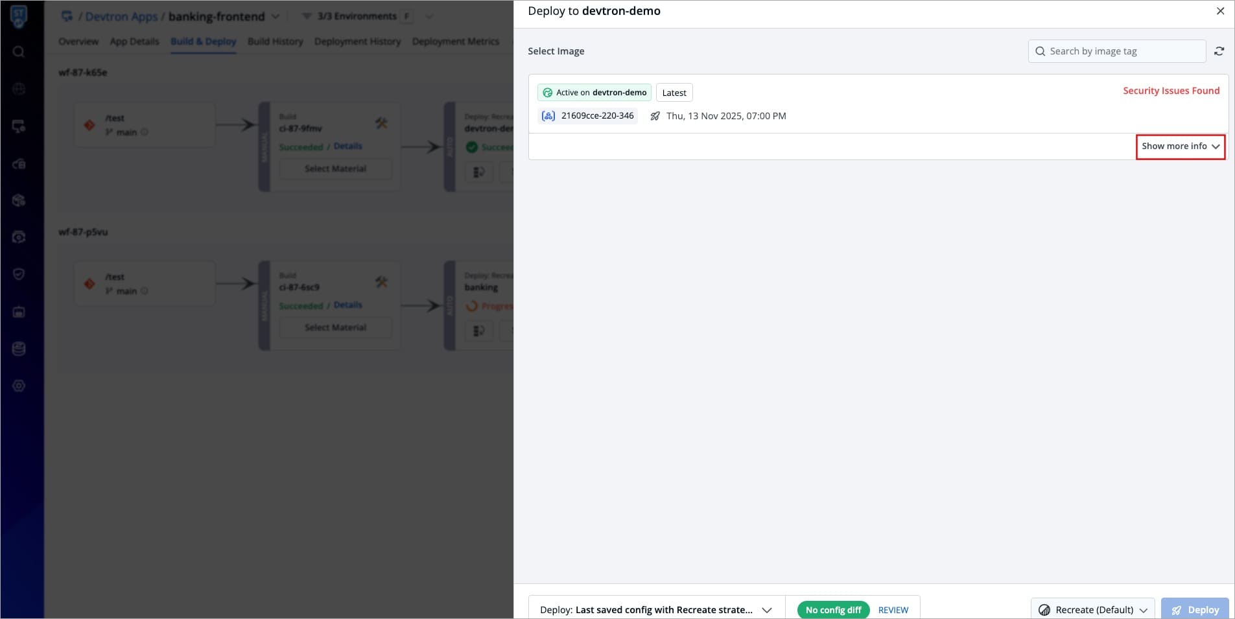Screen dimensions: 1235x619
Task: Close the Deploy to devtron-demo panel
Action: pos(1220,11)
